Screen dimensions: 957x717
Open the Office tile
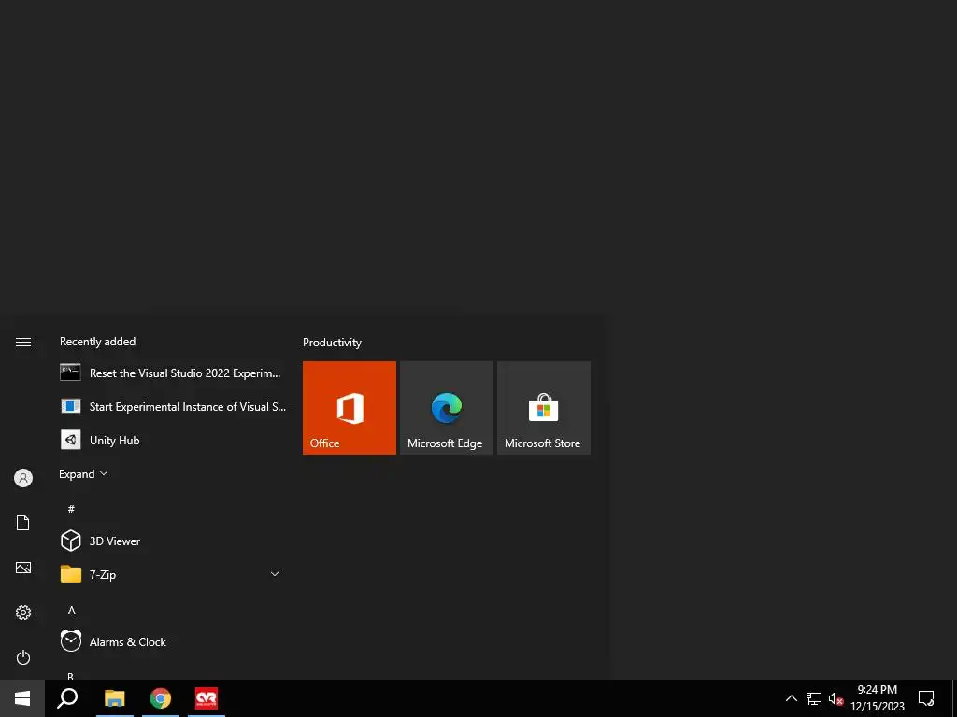pos(350,408)
